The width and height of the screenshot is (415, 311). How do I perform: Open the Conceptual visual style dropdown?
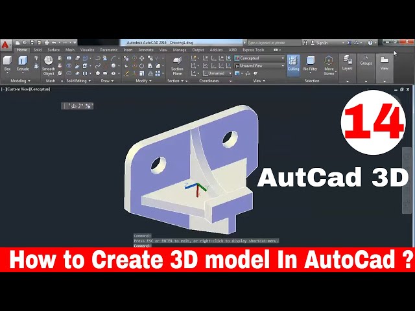259,58
